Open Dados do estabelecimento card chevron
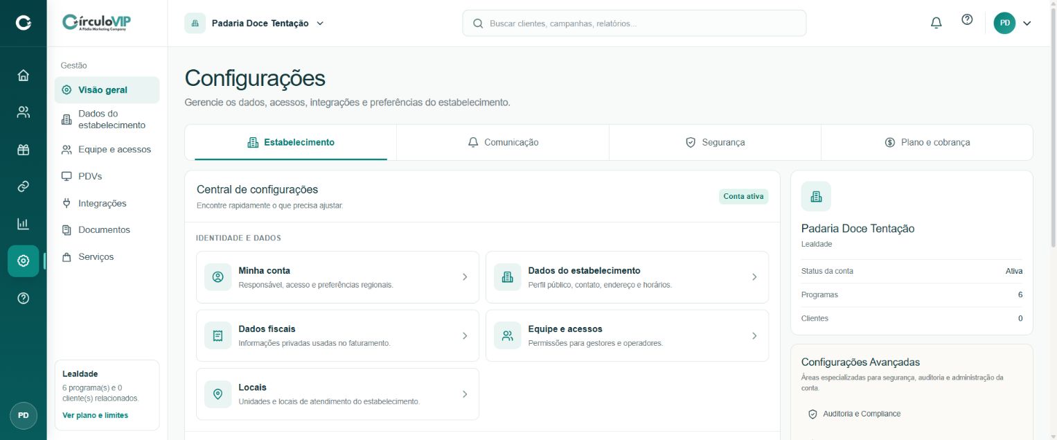This screenshot has width=1057, height=440. [x=754, y=277]
